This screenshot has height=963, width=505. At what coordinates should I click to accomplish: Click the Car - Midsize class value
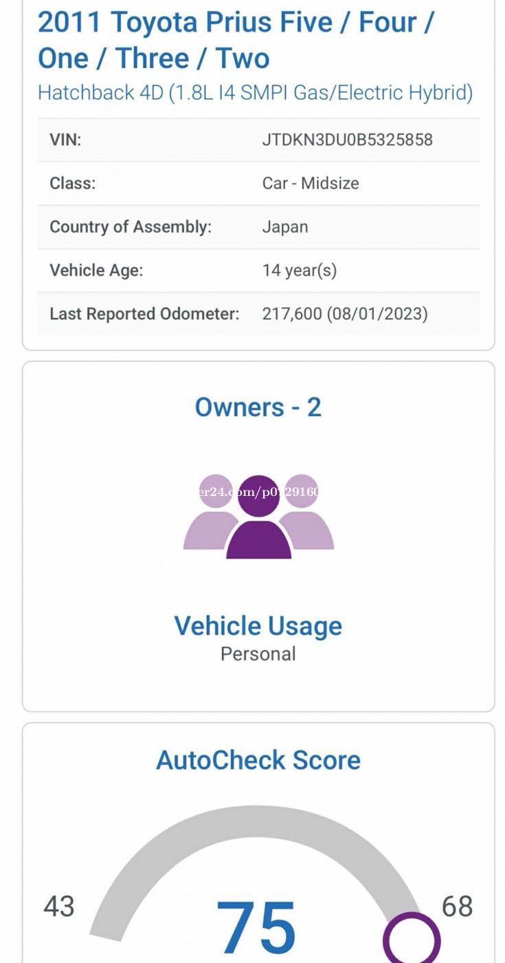click(x=311, y=183)
